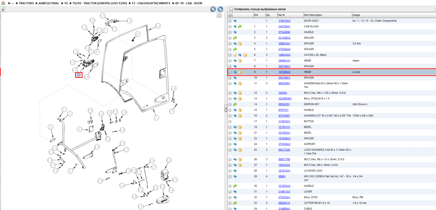Click the blue arrow icon in LEVER row
This screenshot has height=210, width=436.
[235, 191]
